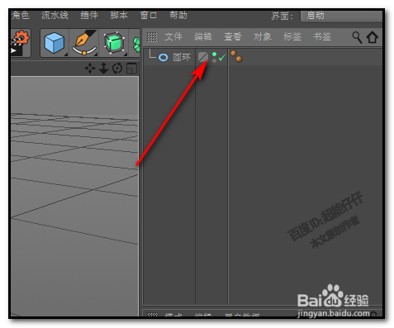Image resolution: width=394 pixels, height=328 pixels.
Task: Open object manager 文件 menu
Action: coord(173,37)
